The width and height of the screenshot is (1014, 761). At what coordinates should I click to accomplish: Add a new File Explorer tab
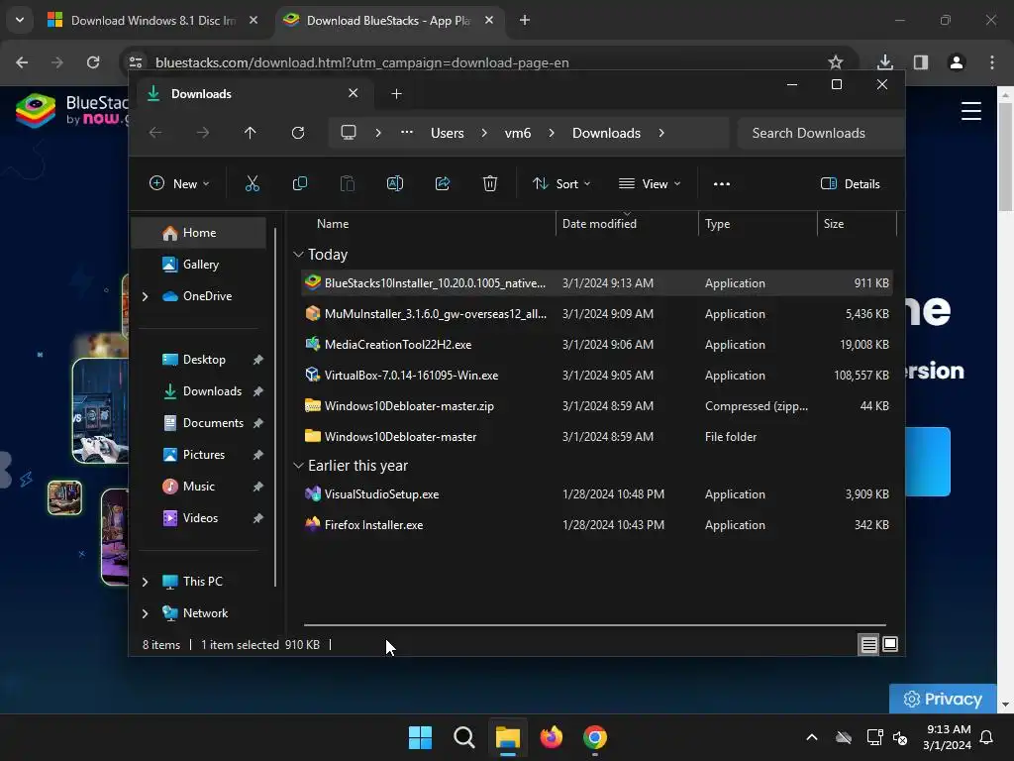pyautogui.click(x=396, y=94)
